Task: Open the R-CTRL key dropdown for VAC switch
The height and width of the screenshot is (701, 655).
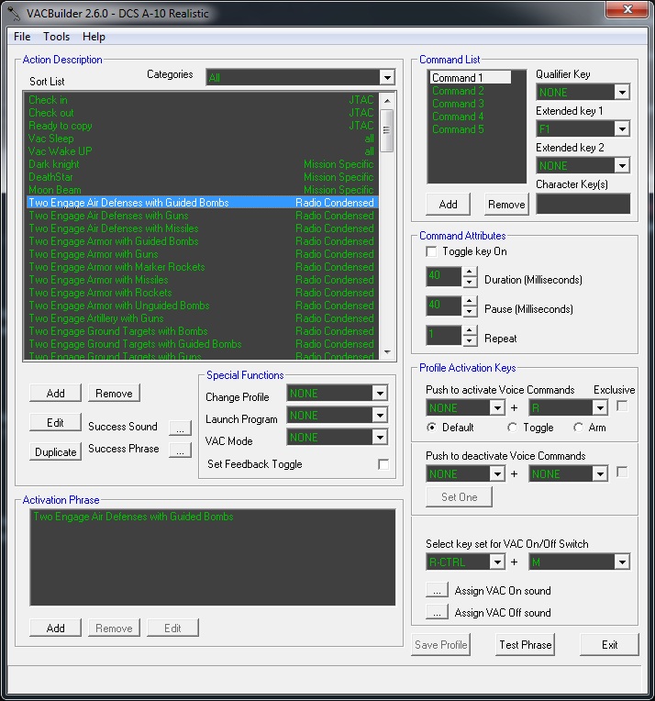Action: click(497, 562)
